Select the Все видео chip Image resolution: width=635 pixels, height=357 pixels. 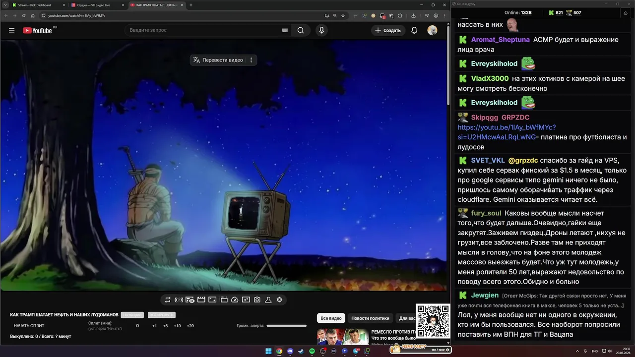(331, 318)
